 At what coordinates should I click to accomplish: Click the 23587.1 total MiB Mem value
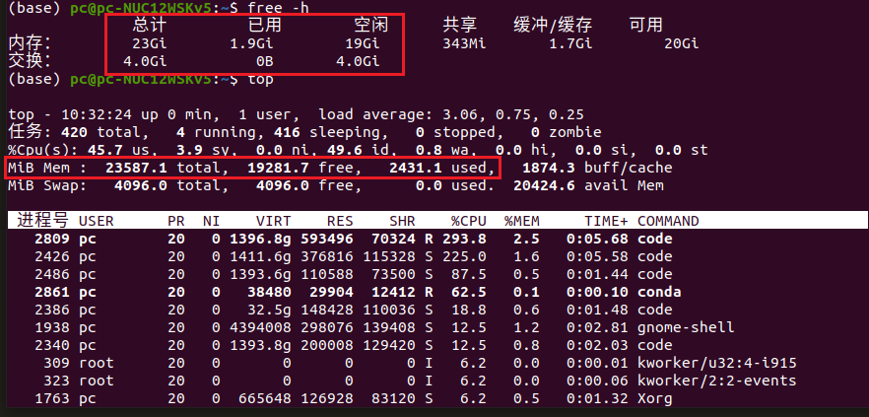tap(136, 168)
